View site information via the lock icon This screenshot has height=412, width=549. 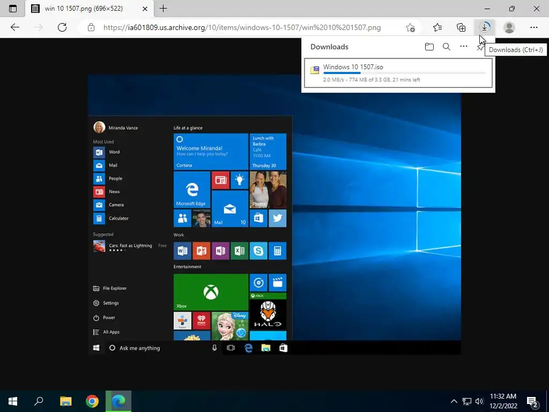click(91, 27)
